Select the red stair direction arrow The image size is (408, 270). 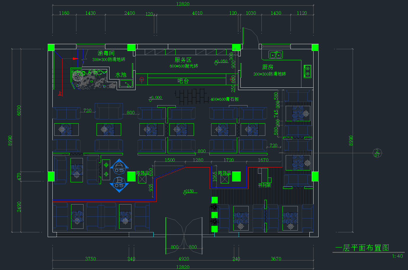(76, 59)
